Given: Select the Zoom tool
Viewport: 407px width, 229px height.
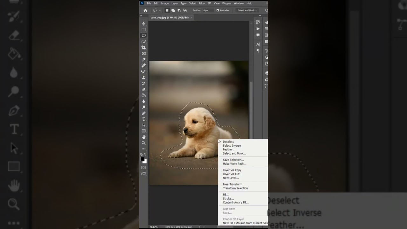Looking at the screenshot, I should 144,143.
